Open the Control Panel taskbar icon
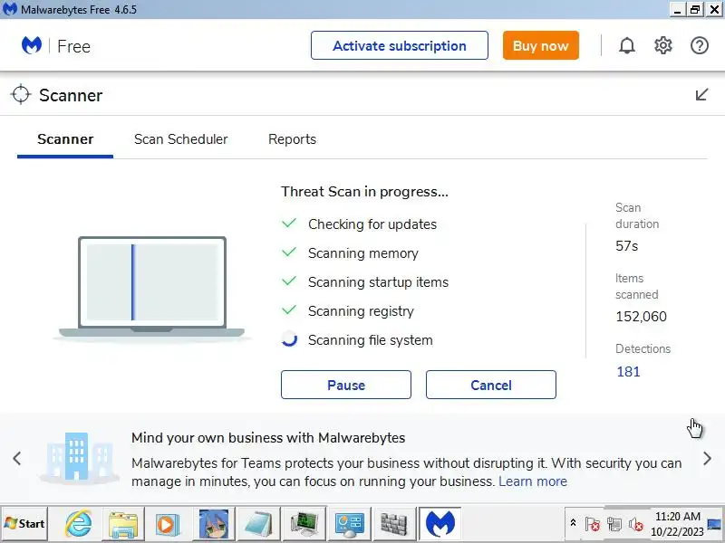Image resolution: width=725 pixels, height=543 pixels. [349, 524]
